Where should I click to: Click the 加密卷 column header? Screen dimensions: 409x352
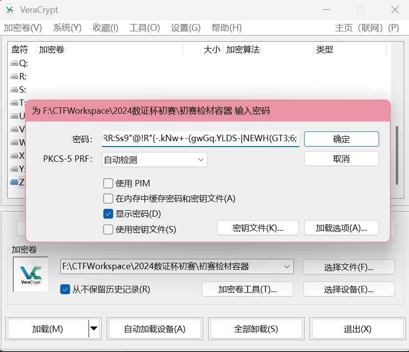click(x=109, y=50)
